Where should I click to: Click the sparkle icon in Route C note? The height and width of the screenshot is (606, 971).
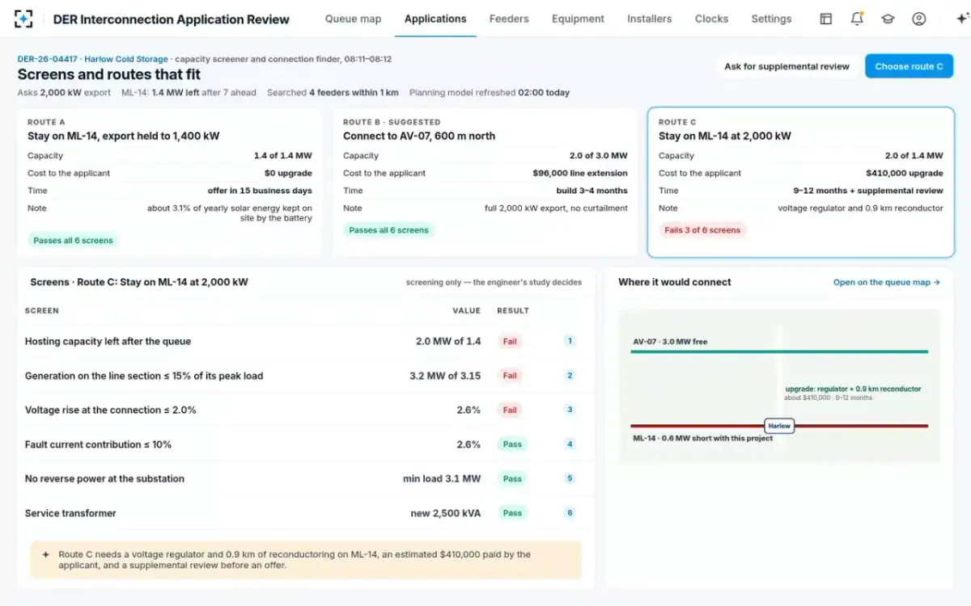[x=46, y=555]
